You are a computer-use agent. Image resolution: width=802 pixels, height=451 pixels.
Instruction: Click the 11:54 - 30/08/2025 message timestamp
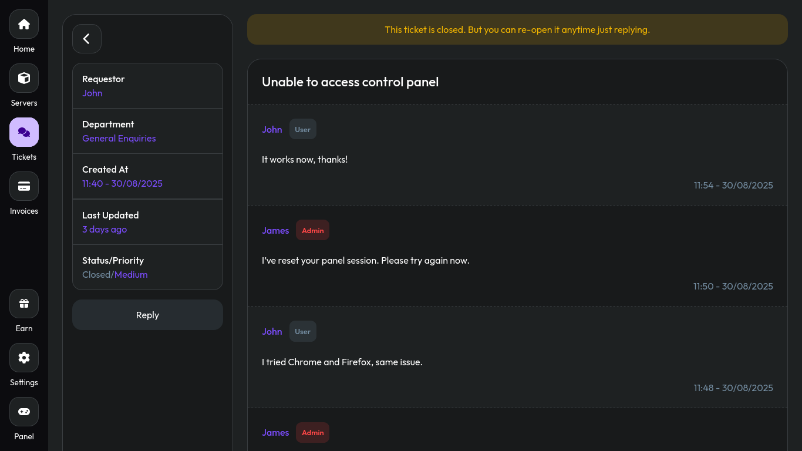(733, 186)
